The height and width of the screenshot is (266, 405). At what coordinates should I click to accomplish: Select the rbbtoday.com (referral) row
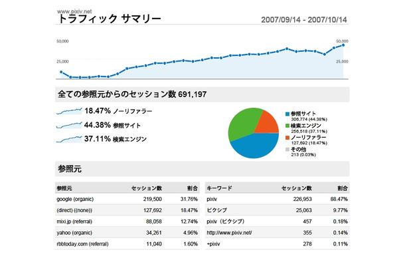click(127, 244)
